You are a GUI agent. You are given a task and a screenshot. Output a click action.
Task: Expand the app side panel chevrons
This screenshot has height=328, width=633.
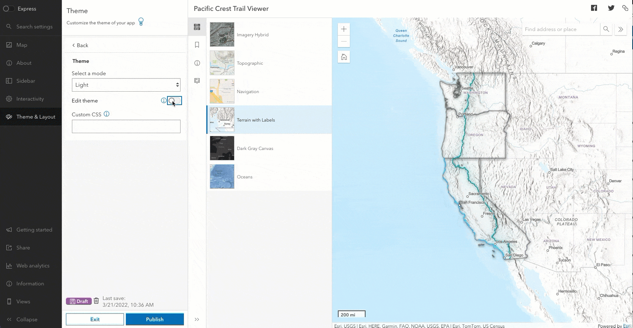(197, 319)
